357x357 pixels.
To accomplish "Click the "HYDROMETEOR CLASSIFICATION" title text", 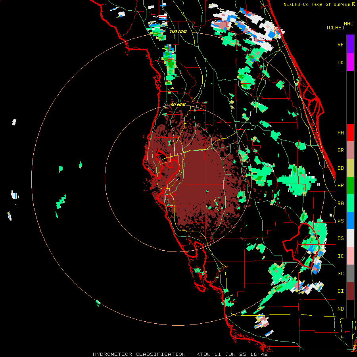I will coord(139,354).
